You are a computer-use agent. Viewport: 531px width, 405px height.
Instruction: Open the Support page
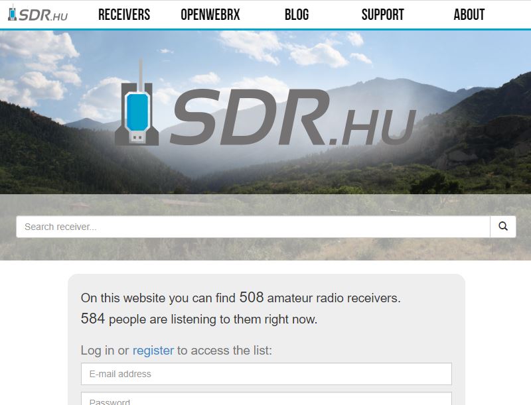click(383, 15)
